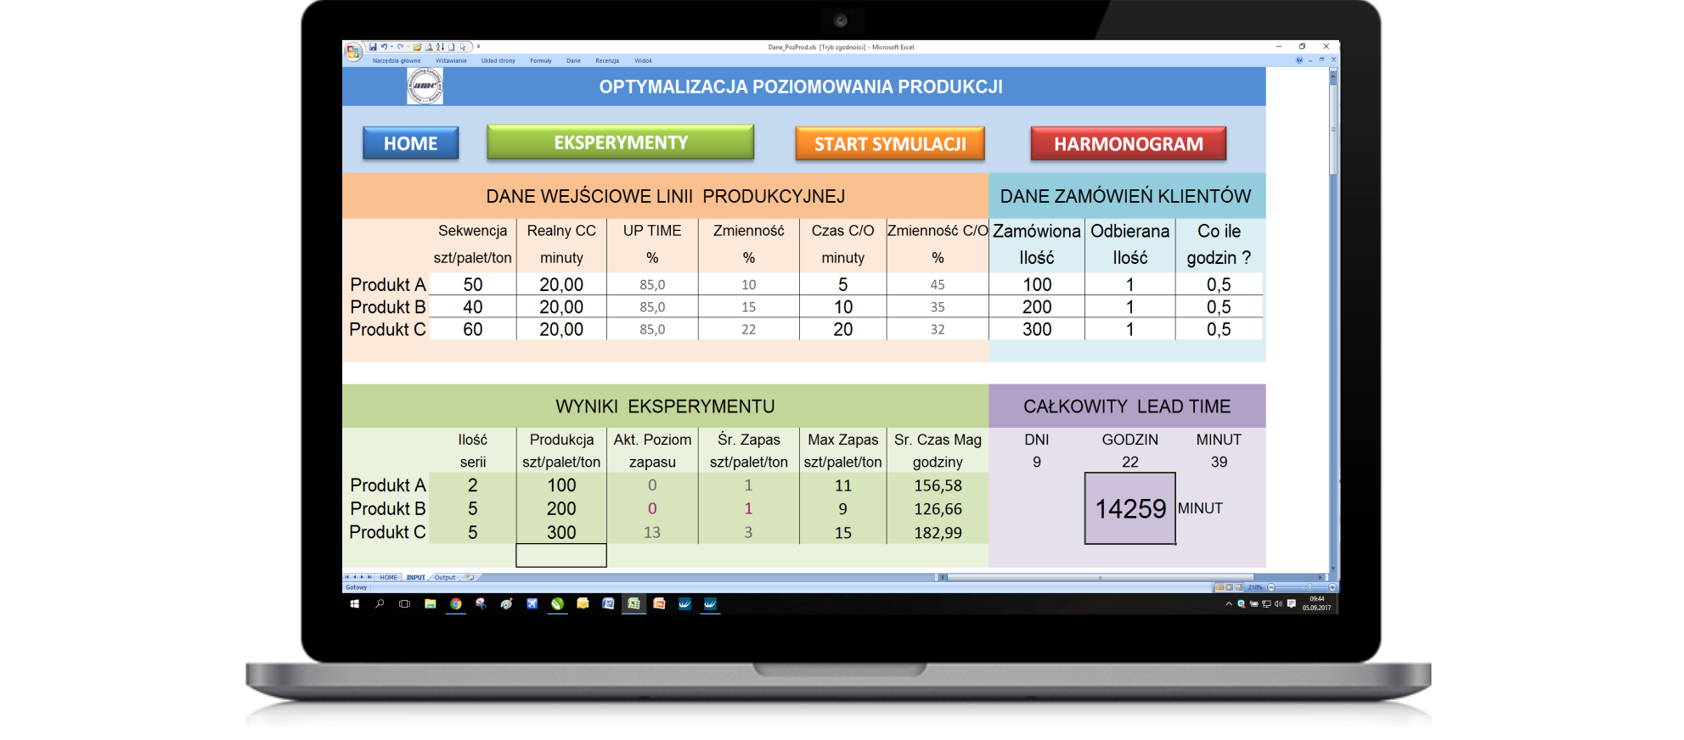Screen dimensions: 1684x740
Task: Click the pointer select icon in quick access toolbar
Action: (463, 47)
